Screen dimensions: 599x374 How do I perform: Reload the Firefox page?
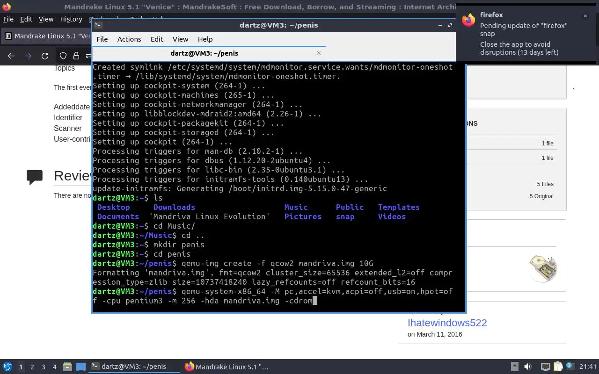tap(45, 56)
